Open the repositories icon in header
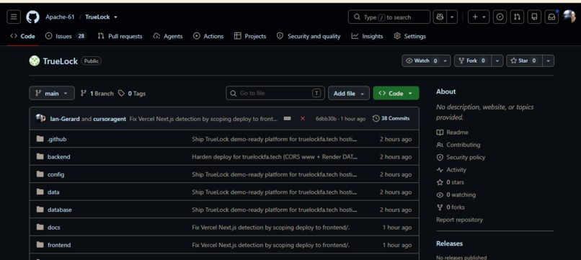The image size is (581, 260). [534, 17]
